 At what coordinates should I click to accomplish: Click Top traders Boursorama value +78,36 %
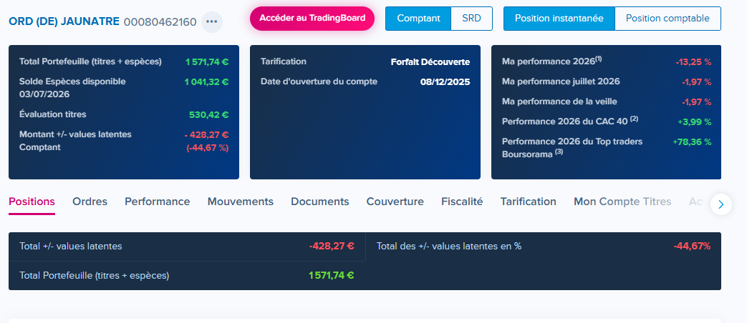pos(692,141)
